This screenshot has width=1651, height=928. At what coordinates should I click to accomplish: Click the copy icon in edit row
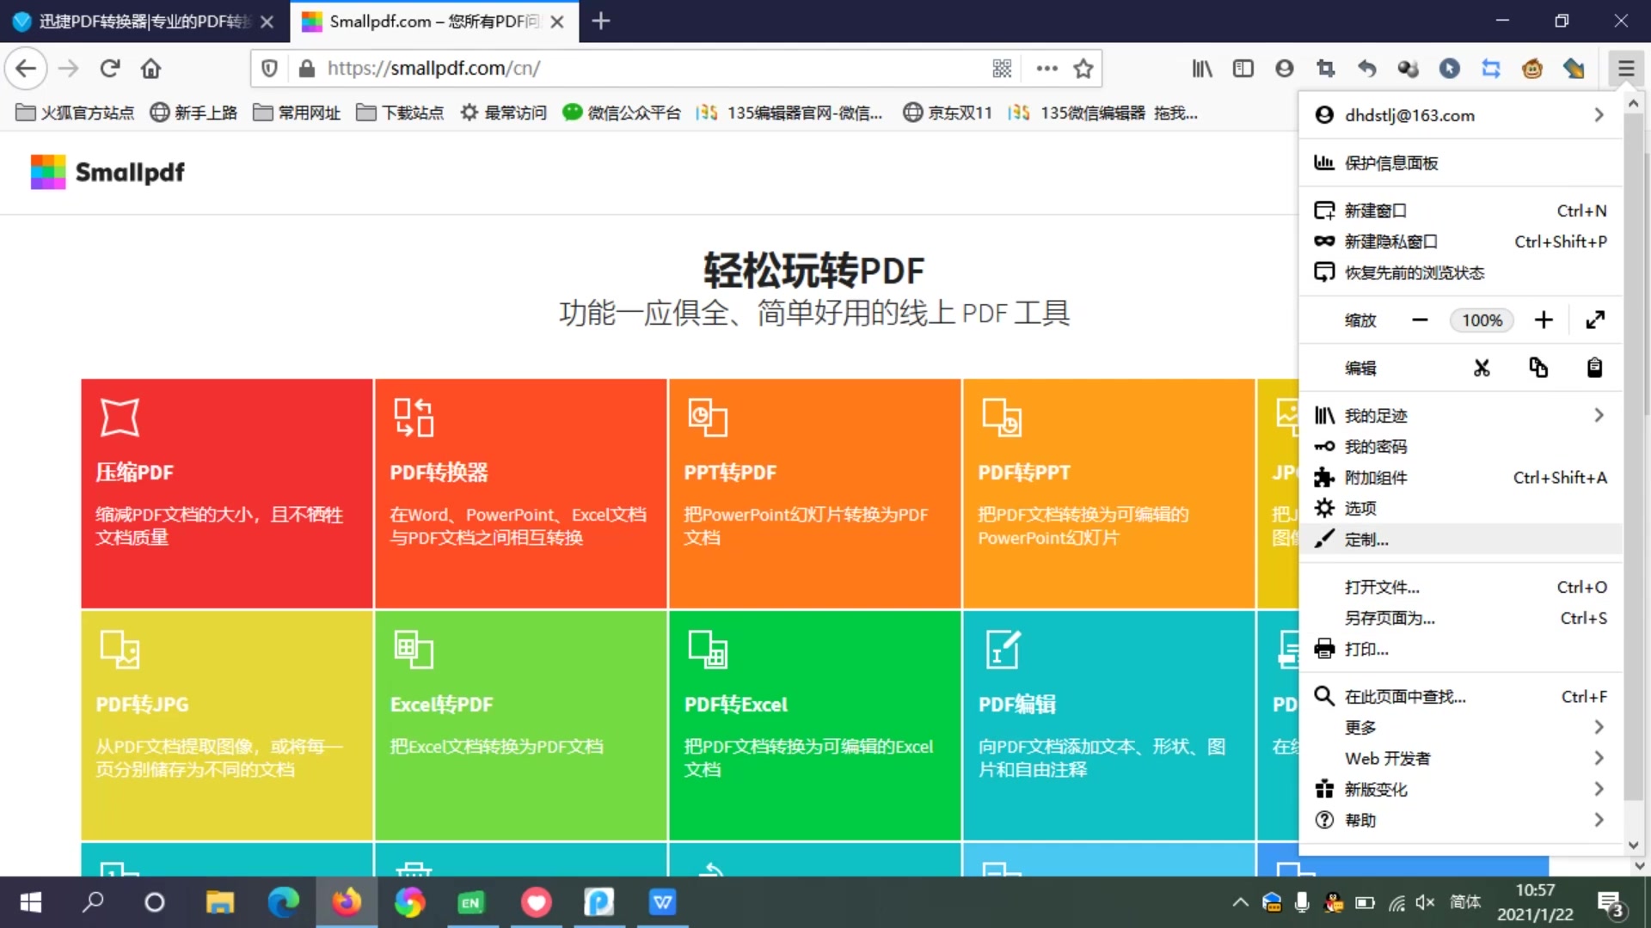tap(1537, 368)
